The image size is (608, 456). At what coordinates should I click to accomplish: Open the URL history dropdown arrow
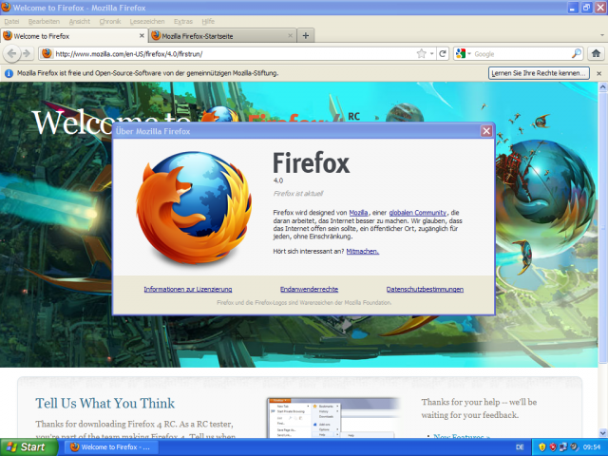tap(431, 54)
